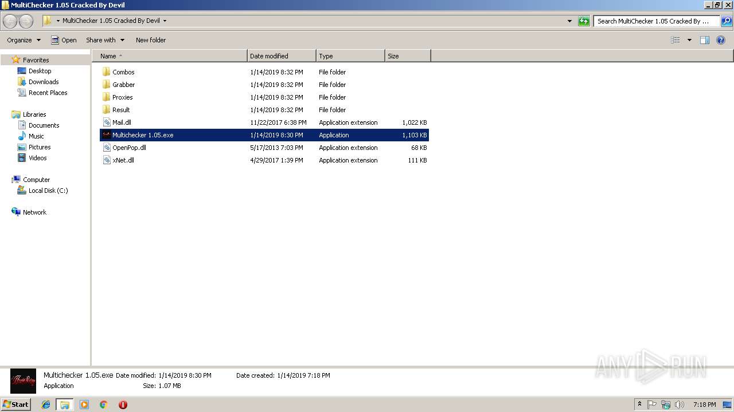Open Internet Explorer from the taskbar
This screenshot has width=734, height=412.
click(x=46, y=405)
